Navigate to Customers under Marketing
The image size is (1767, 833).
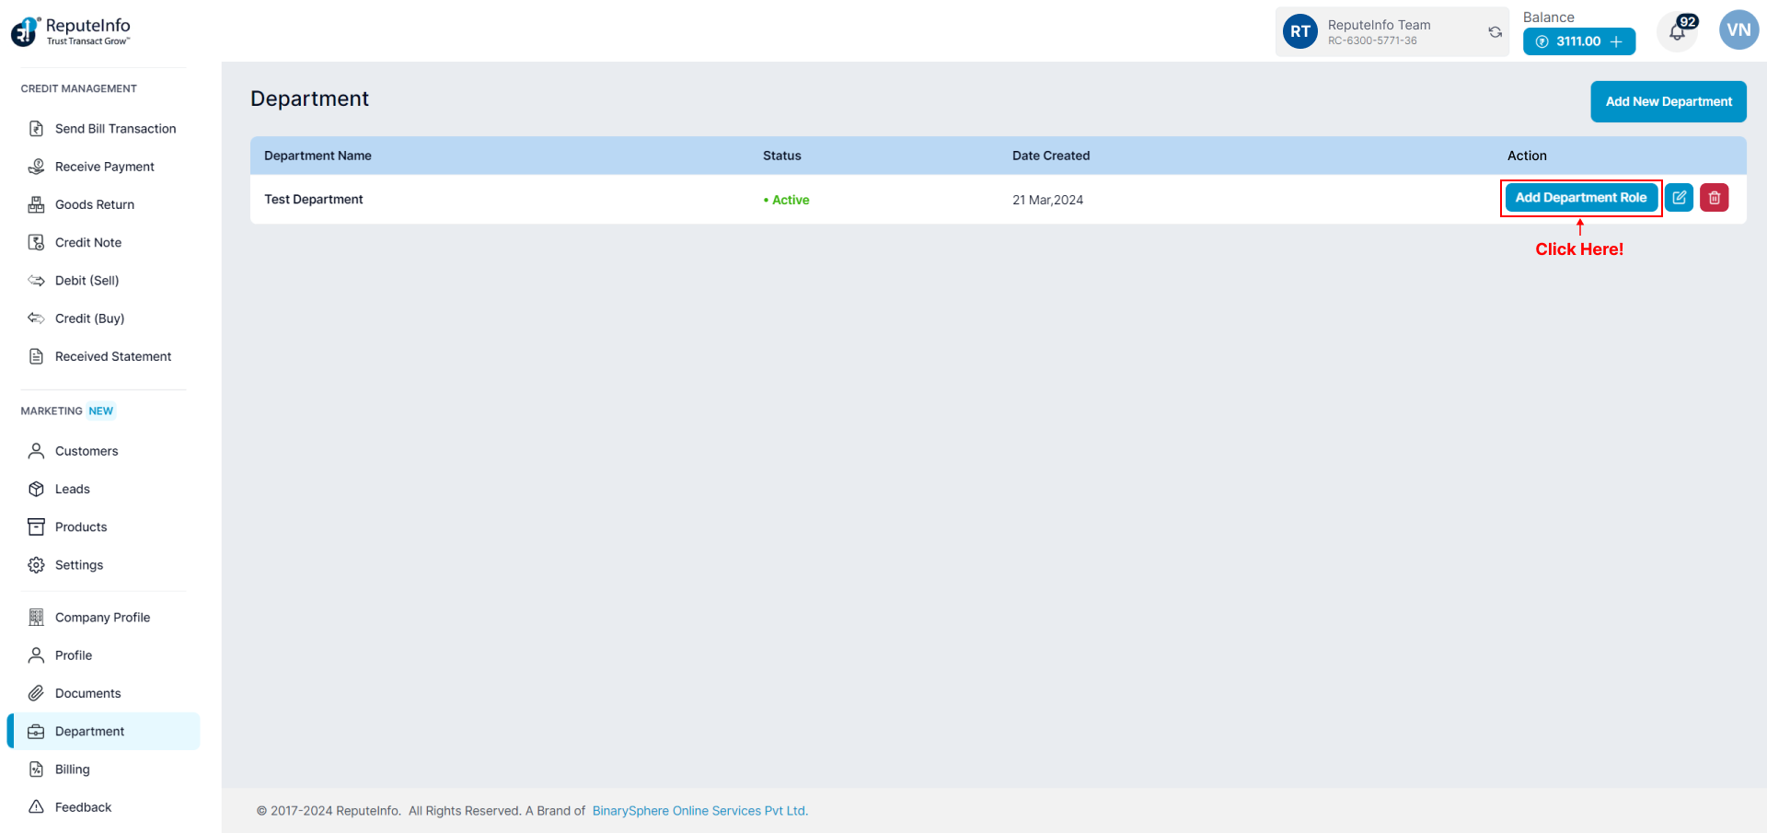pyautogui.click(x=87, y=451)
